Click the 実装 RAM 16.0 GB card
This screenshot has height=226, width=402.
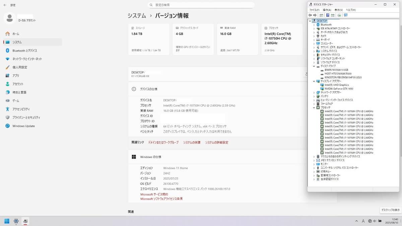coord(238,39)
